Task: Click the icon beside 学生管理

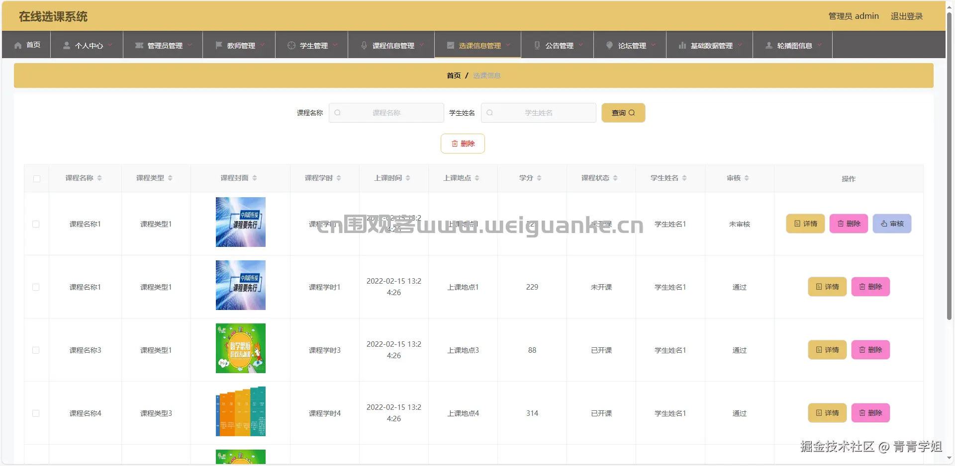Action: point(291,45)
